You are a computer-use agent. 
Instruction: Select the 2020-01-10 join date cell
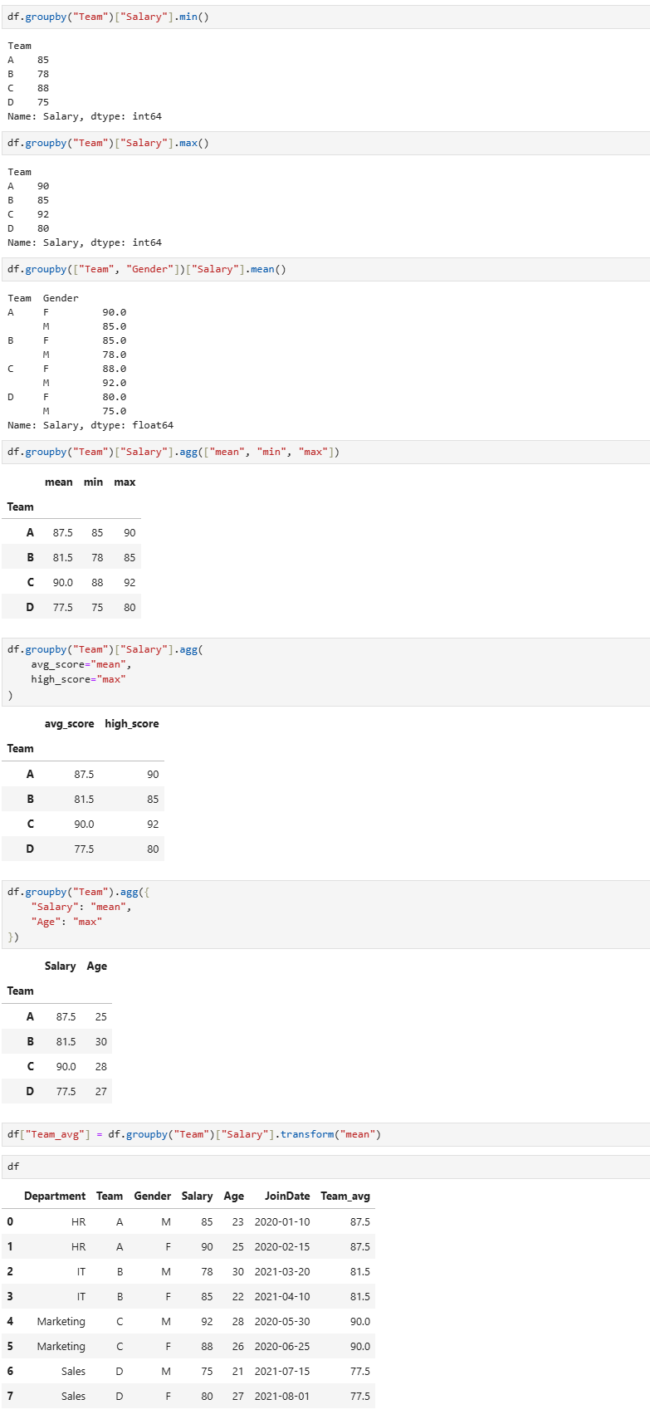point(282,1222)
